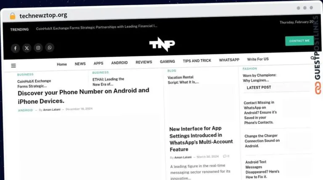Image resolution: width=323 pixels, height=180 pixels.
Task: Open 'Contact Missing in WhatsApp on Android' post
Action: point(260,112)
